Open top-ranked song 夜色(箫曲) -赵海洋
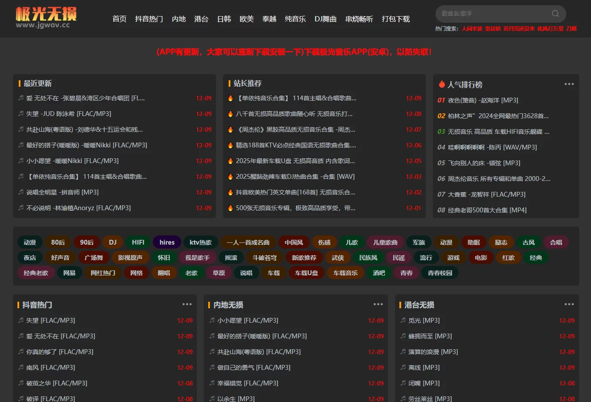591x402 pixels. [x=483, y=100]
